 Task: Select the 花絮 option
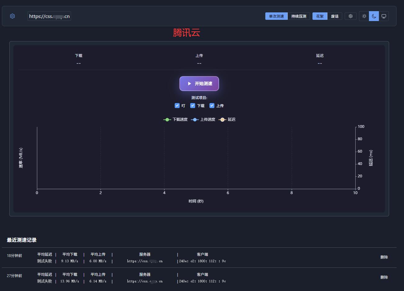click(x=320, y=16)
